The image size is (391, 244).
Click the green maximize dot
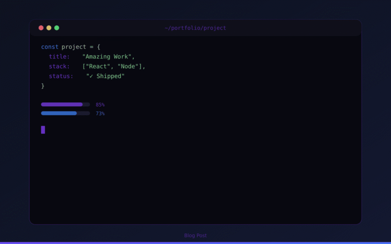point(57,28)
